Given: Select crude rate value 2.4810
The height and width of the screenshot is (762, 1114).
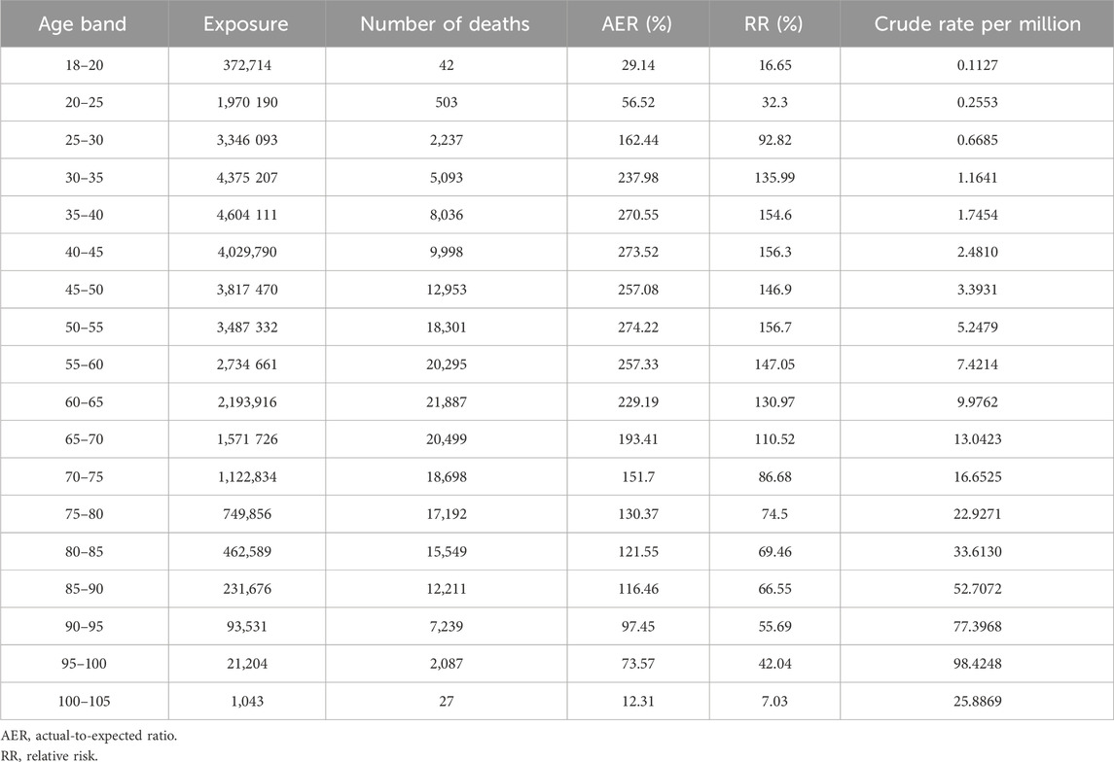Looking at the screenshot, I should pyautogui.click(x=978, y=253).
